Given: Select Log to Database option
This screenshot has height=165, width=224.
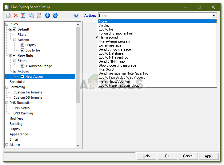Looking at the screenshot, I should (x=157, y=53).
